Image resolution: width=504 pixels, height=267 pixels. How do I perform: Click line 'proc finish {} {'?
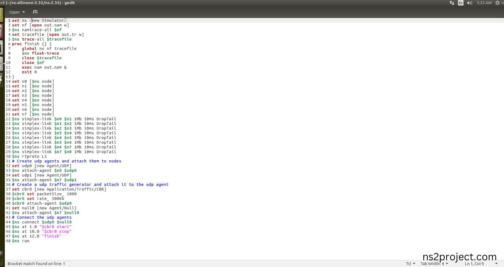[x=32, y=44]
